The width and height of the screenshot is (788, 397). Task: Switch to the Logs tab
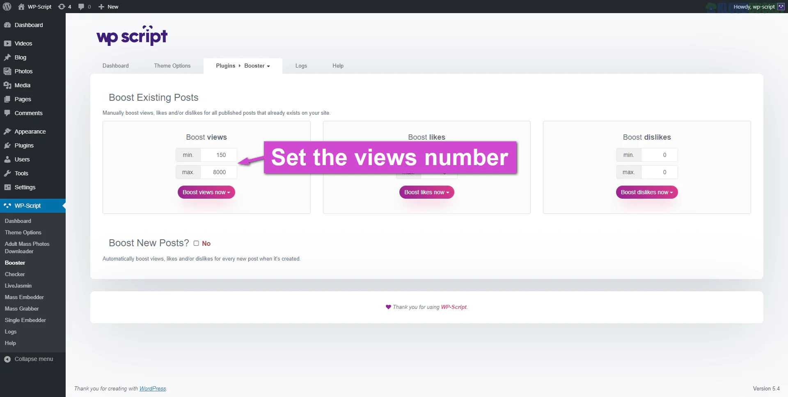click(x=301, y=66)
